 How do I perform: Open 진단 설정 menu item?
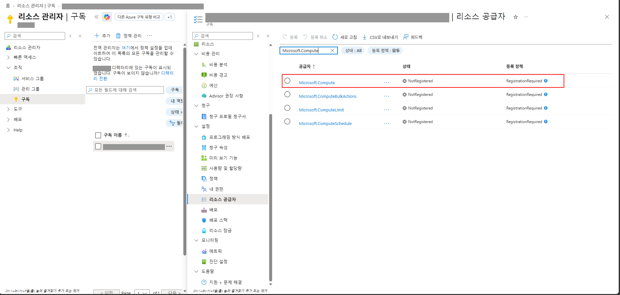pos(218,262)
